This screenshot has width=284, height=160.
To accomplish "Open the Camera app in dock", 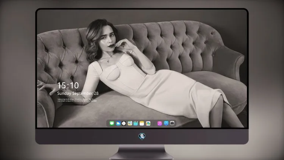I will pyautogui.click(x=172, y=123).
